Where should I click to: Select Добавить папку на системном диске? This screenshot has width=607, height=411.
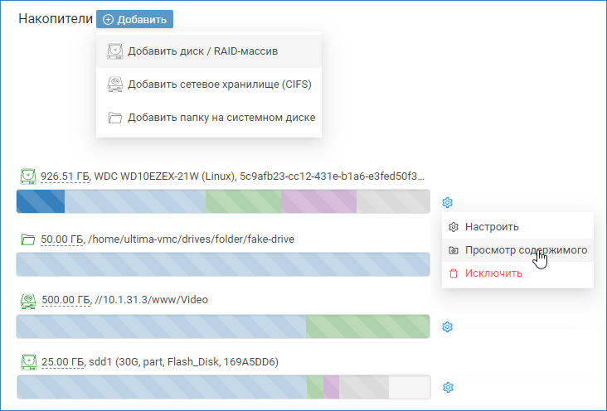coord(221,118)
